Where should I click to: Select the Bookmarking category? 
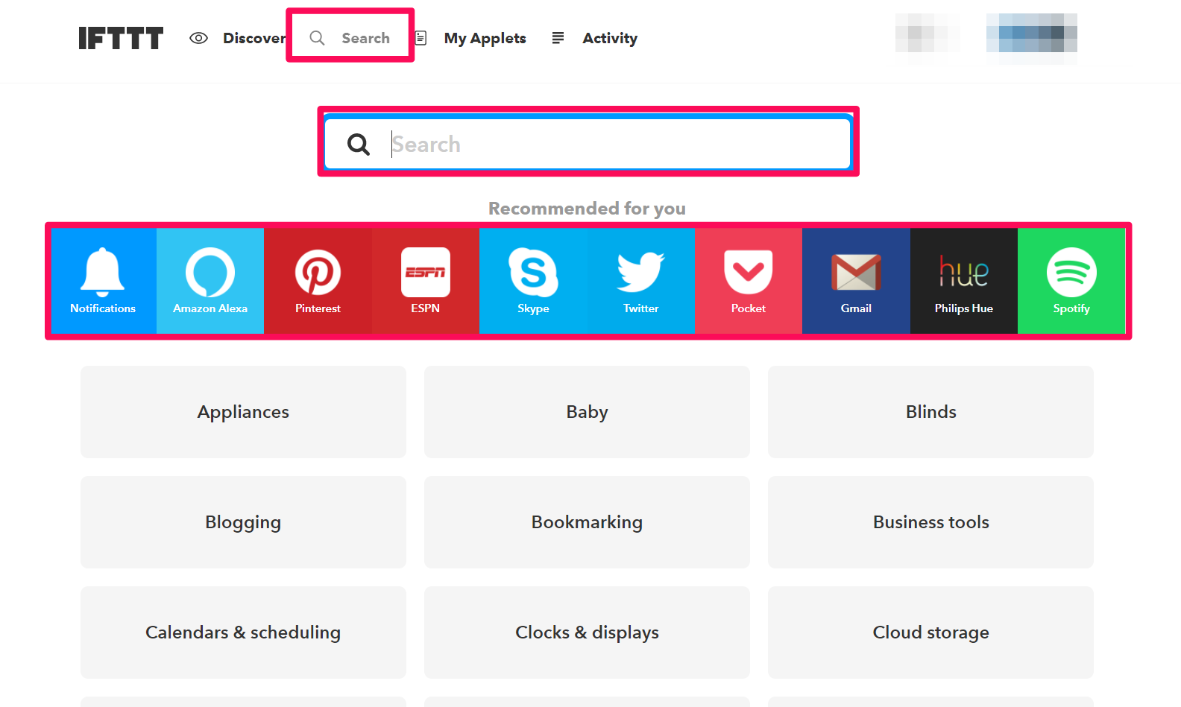pos(587,522)
